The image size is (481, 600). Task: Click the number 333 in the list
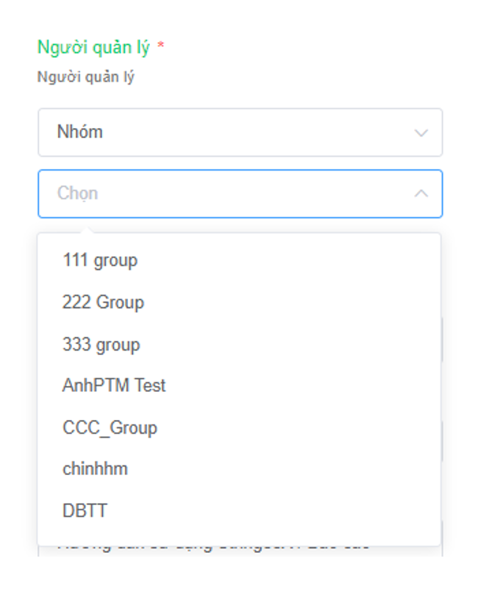(x=76, y=345)
